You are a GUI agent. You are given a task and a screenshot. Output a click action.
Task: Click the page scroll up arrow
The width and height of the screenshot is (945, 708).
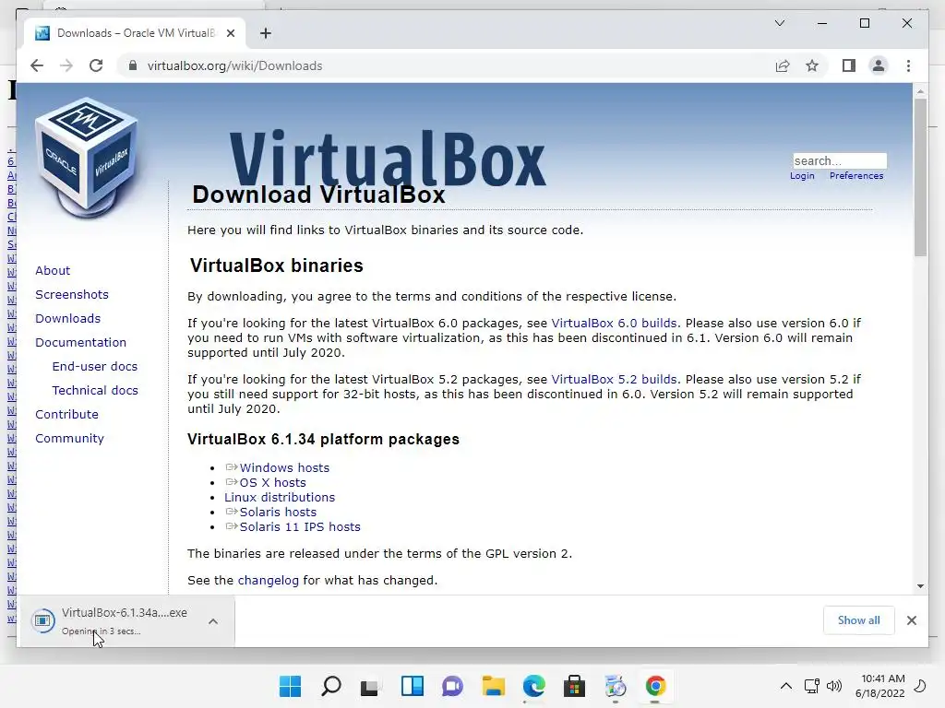[920, 91]
